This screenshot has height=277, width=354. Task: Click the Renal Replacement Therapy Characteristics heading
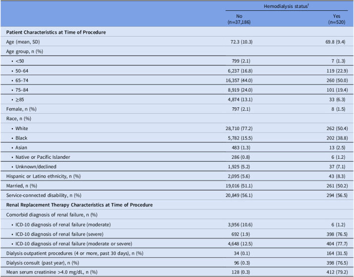point(79,205)
